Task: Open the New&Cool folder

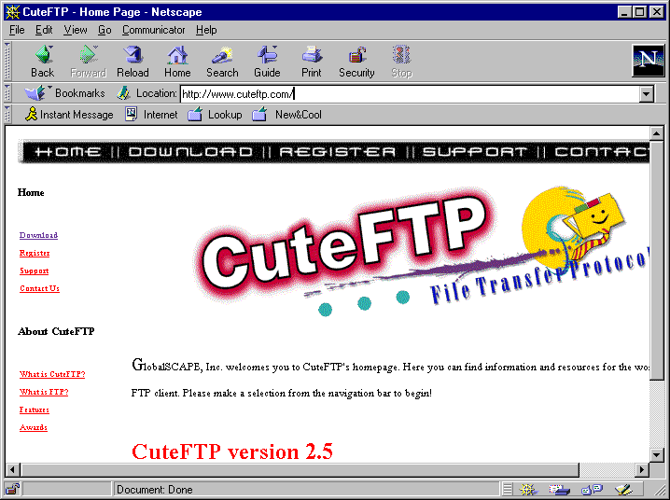Action: 286,115
